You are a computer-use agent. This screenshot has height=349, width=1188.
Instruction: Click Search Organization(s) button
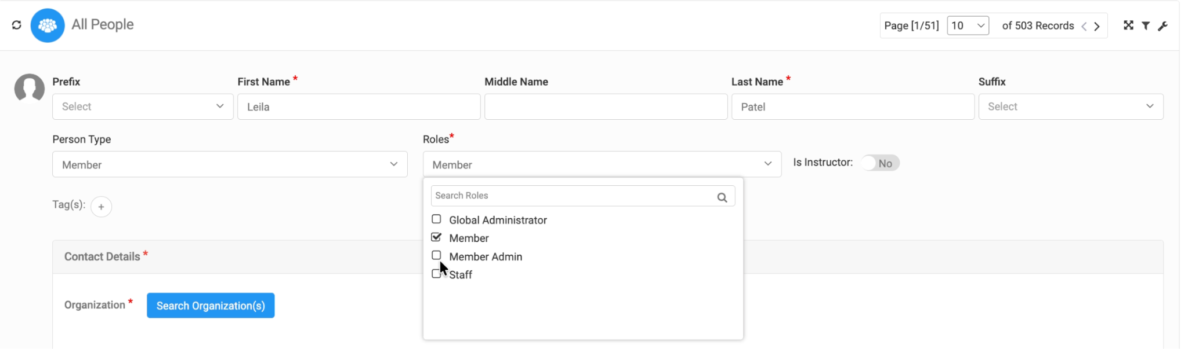pos(211,306)
